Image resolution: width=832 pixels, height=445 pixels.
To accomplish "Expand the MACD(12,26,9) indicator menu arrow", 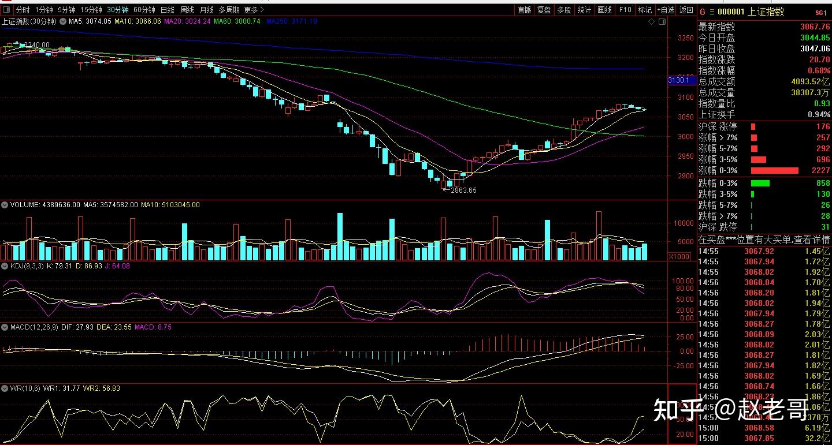I will pyautogui.click(x=5, y=327).
